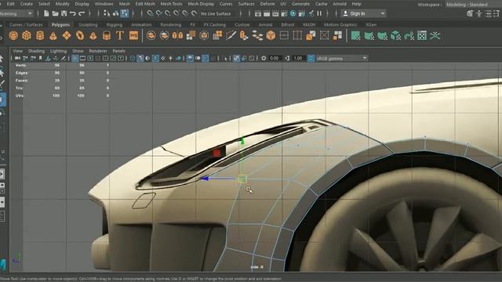Create a polygon pyramid from shelf
The height and width of the screenshot is (282, 502).
(x=93, y=35)
